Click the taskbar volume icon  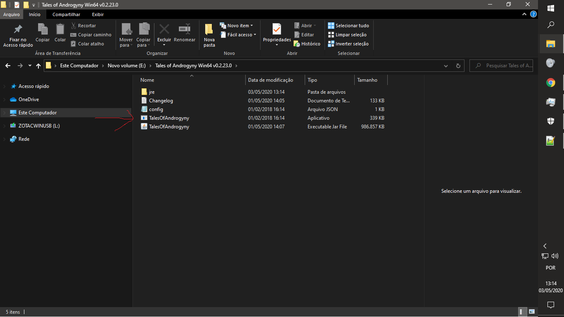pyautogui.click(x=555, y=256)
